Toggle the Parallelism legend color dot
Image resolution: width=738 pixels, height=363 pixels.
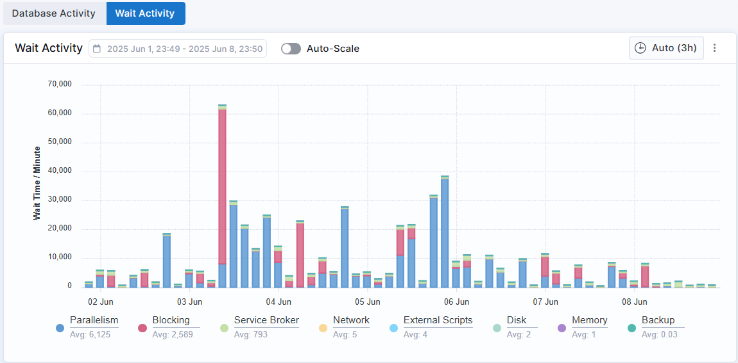click(x=60, y=328)
